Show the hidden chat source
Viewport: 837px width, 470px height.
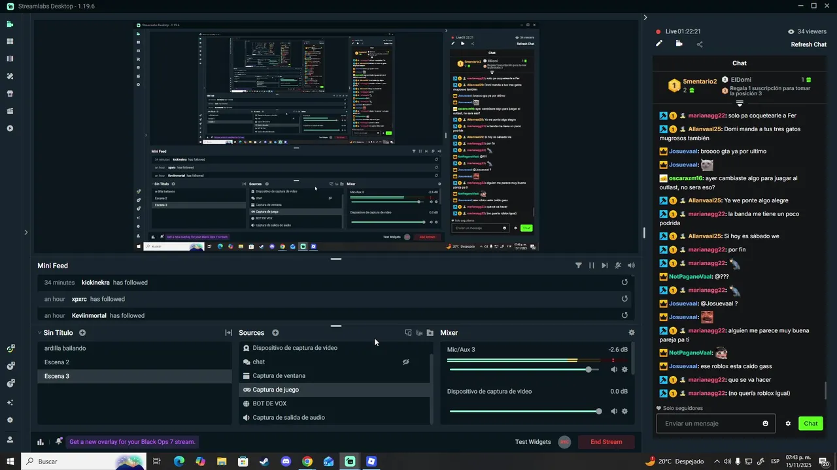tap(405, 362)
